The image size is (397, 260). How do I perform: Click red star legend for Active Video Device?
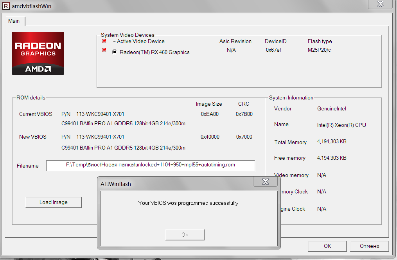[x=104, y=41]
